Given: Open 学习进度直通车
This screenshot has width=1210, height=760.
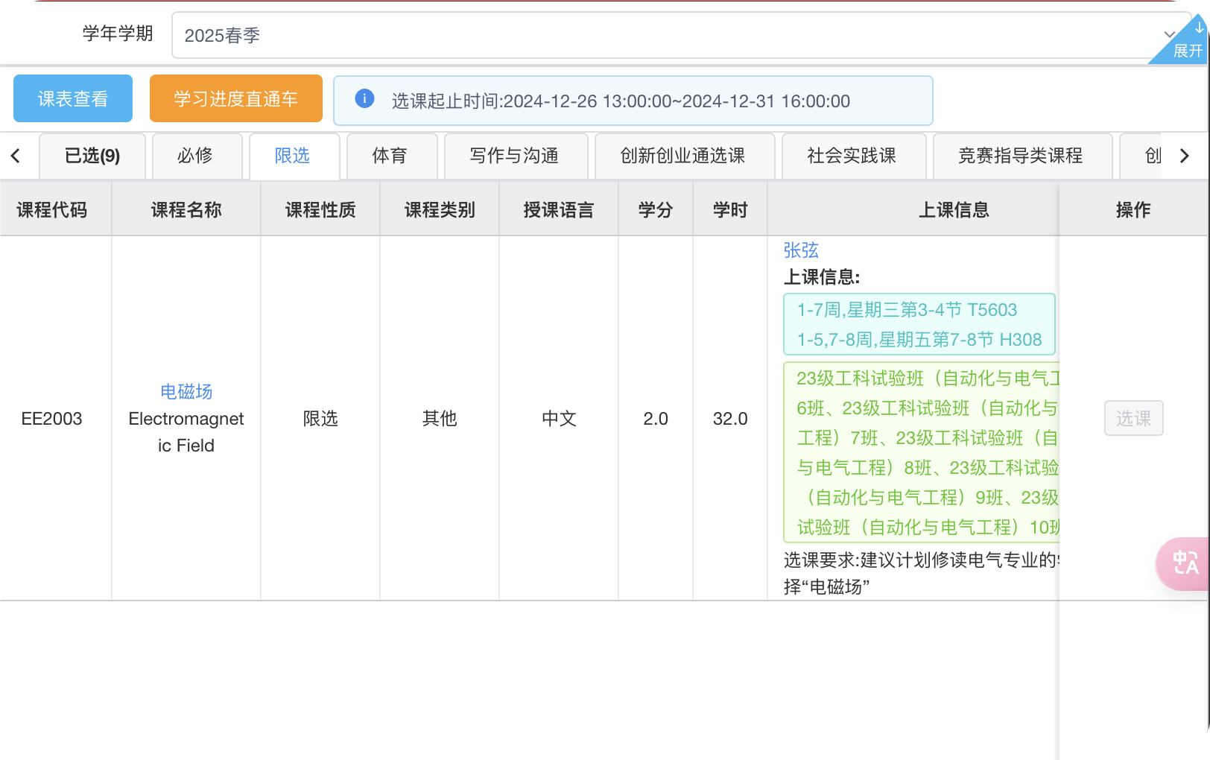Looking at the screenshot, I should [235, 98].
